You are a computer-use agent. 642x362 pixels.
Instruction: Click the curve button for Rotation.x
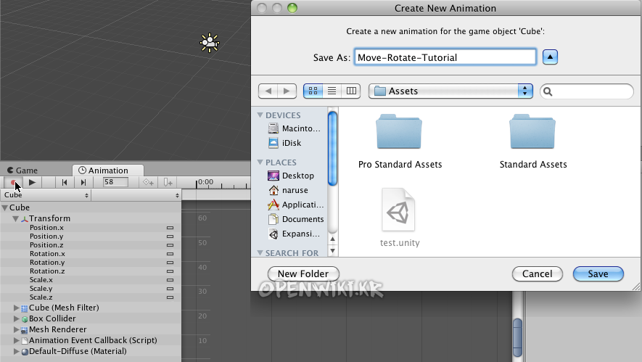[x=170, y=254]
